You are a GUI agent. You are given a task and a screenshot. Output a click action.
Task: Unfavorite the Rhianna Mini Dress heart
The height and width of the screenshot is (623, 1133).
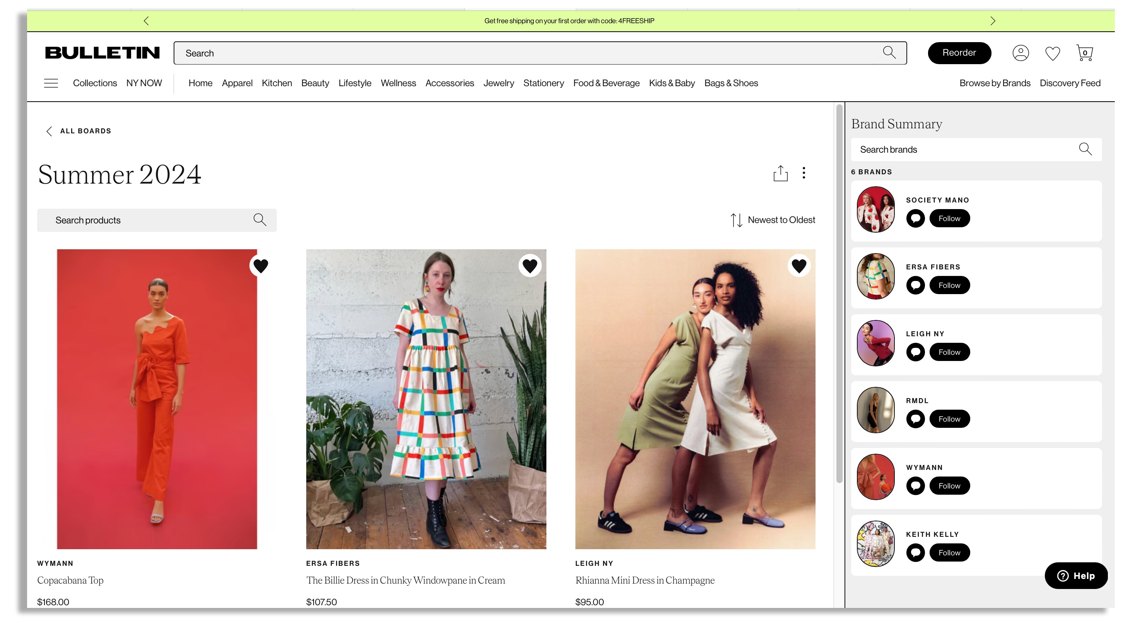pyautogui.click(x=799, y=266)
